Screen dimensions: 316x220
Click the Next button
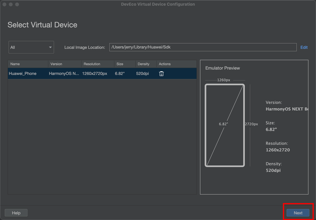click(298, 213)
